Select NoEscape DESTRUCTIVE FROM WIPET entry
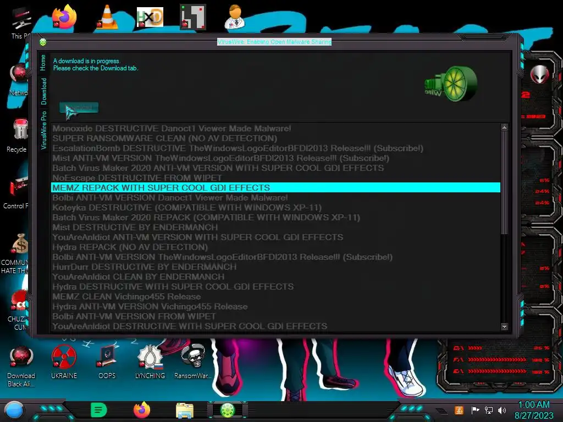Screen dimensions: 563x422 click(276, 178)
